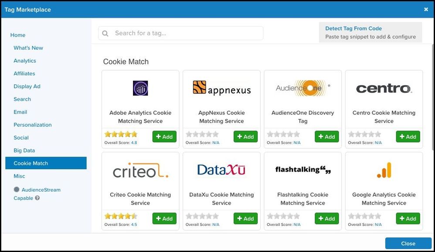The height and width of the screenshot is (252, 435).
Task: Click the Google Analytics logo icon
Action: pos(384,170)
